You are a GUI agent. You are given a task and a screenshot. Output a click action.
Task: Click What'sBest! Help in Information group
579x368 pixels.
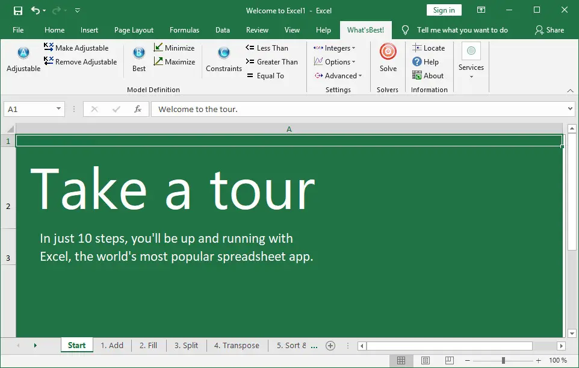click(x=426, y=61)
